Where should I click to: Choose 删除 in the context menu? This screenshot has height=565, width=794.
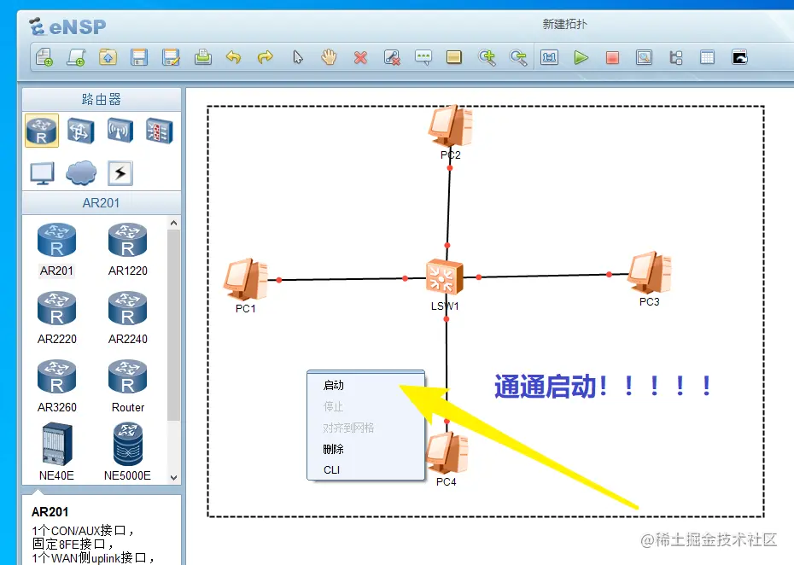pyautogui.click(x=365, y=449)
